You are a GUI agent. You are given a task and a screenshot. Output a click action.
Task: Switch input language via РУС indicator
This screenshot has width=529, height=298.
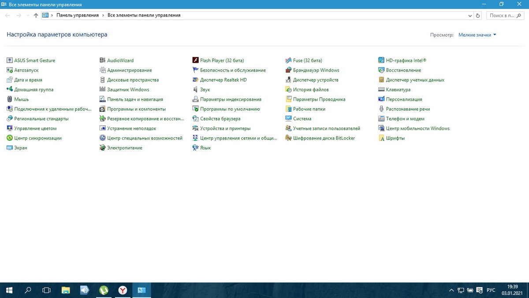(x=491, y=290)
